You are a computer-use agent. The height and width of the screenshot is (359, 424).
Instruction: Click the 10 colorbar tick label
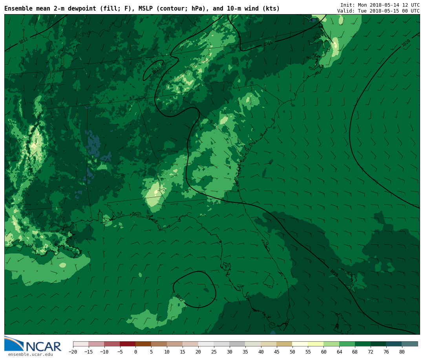coord(167,352)
